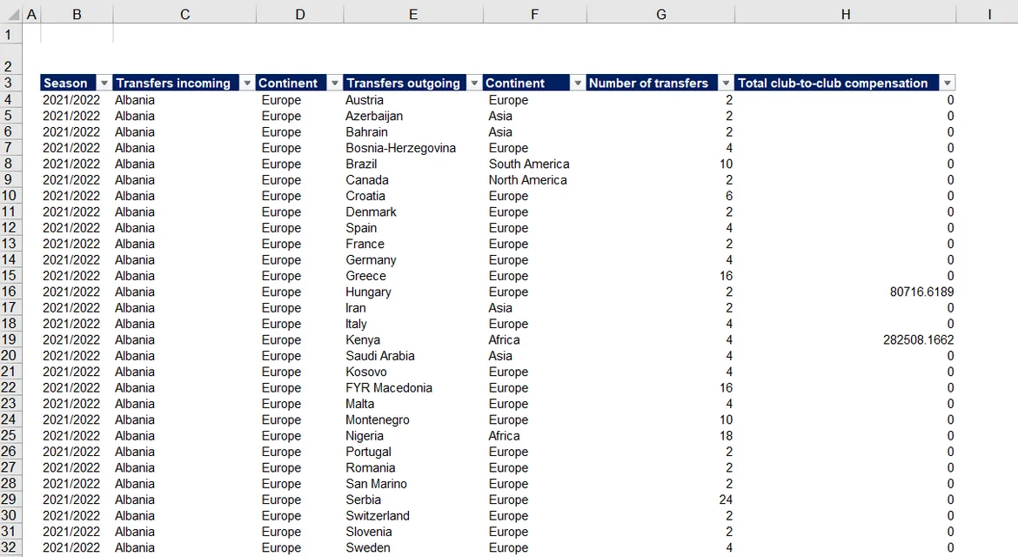Open the Transfers outgoing filter dropdown
The height and width of the screenshot is (557, 1018).
pyautogui.click(x=474, y=84)
